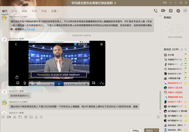Screen dimensions: 189x132
Task: Click the 自动化专业共67人 message
Action: coord(20,96)
